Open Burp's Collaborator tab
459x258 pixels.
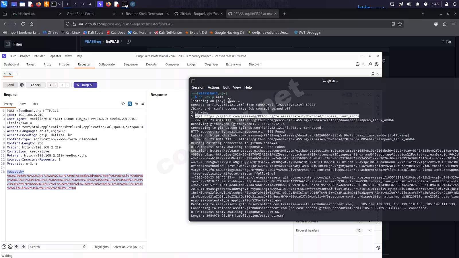coord(107,64)
